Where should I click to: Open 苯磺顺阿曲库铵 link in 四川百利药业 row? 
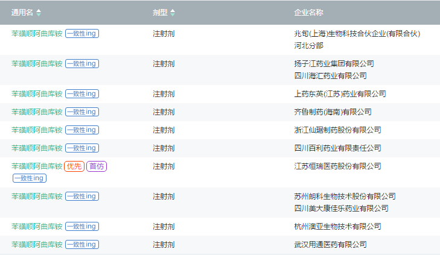tap(37, 148)
